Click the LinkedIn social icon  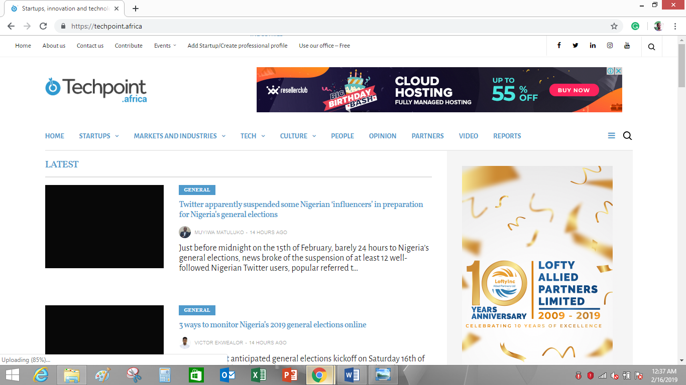coord(593,46)
